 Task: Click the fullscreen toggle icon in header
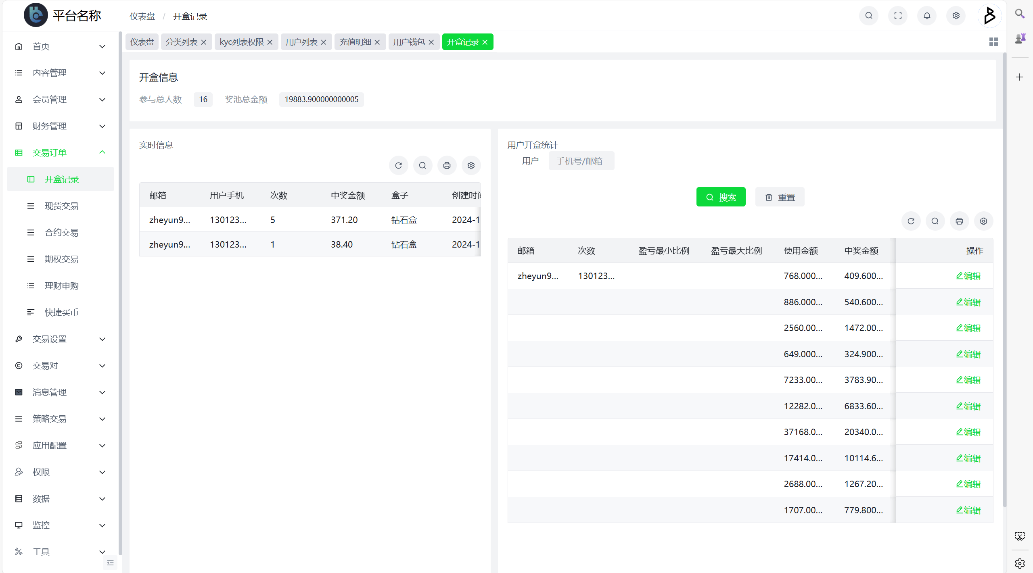898,16
